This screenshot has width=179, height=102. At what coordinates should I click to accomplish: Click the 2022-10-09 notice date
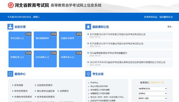coord(95,65)
